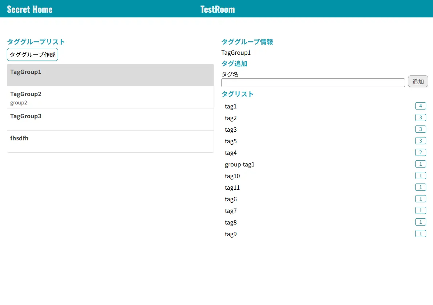433x305 pixels.
Task: Choose the fhsdfh tag group
Action: pyautogui.click(x=110, y=141)
